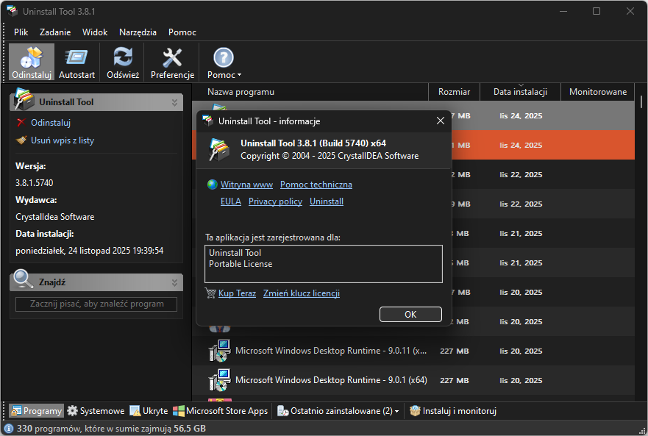648x436 pixels.
Task: Collapse the Znajdź search panel
Action: (x=174, y=282)
